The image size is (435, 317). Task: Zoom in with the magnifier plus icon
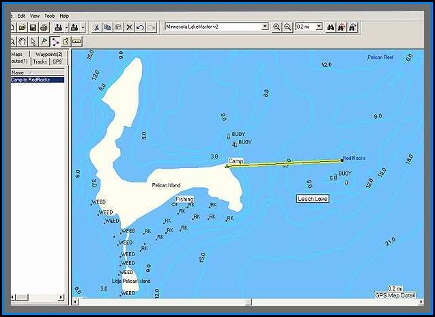[277, 27]
